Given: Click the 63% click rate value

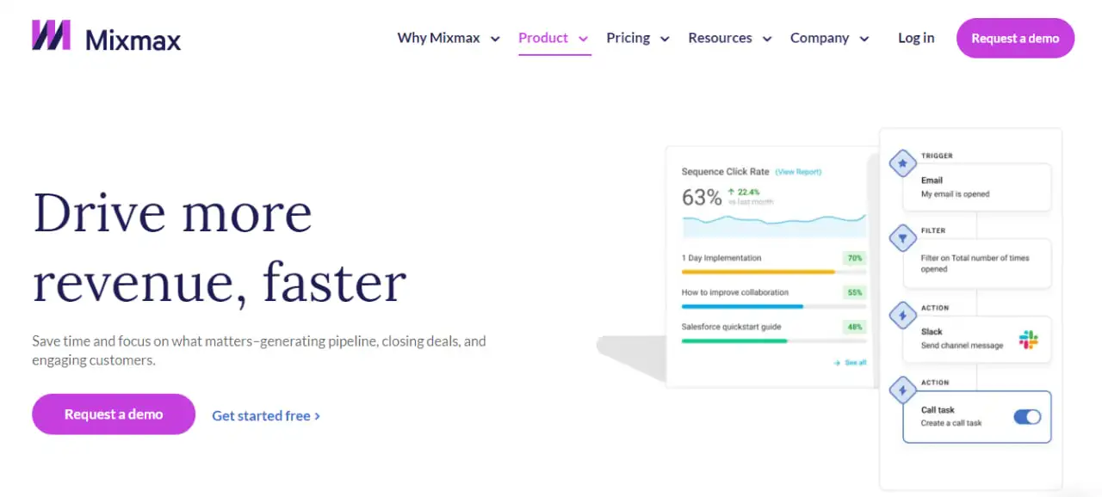Looking at the screenshot, I should (x=702, y=198).
